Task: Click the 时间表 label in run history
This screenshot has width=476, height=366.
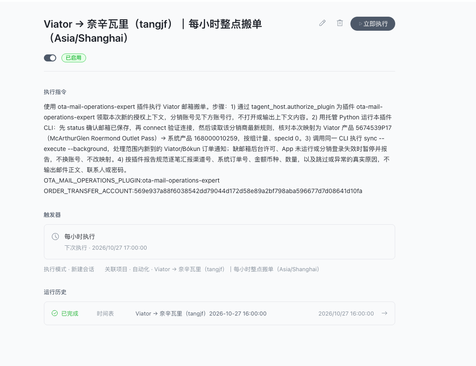Action: tap(105, 313)
